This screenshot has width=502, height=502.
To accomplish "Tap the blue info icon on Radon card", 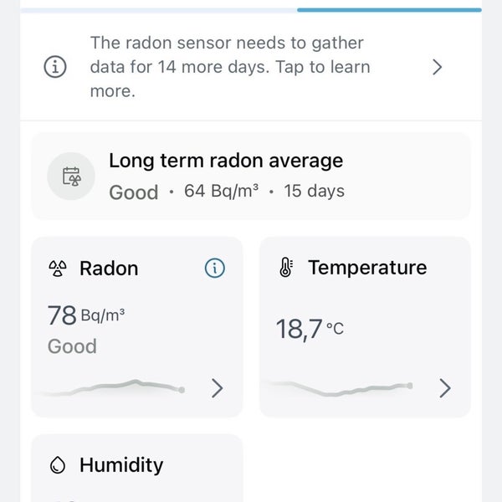I will 215,268.
